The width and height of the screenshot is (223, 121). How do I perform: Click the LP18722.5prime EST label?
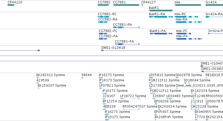[133, 96]
